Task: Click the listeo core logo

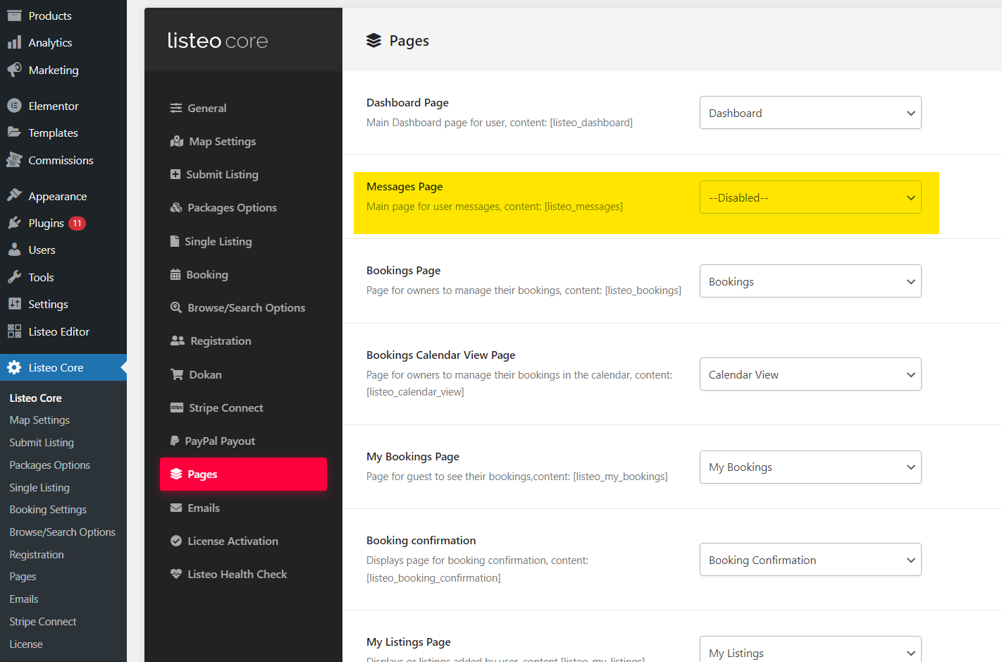Action: point(218,41)
